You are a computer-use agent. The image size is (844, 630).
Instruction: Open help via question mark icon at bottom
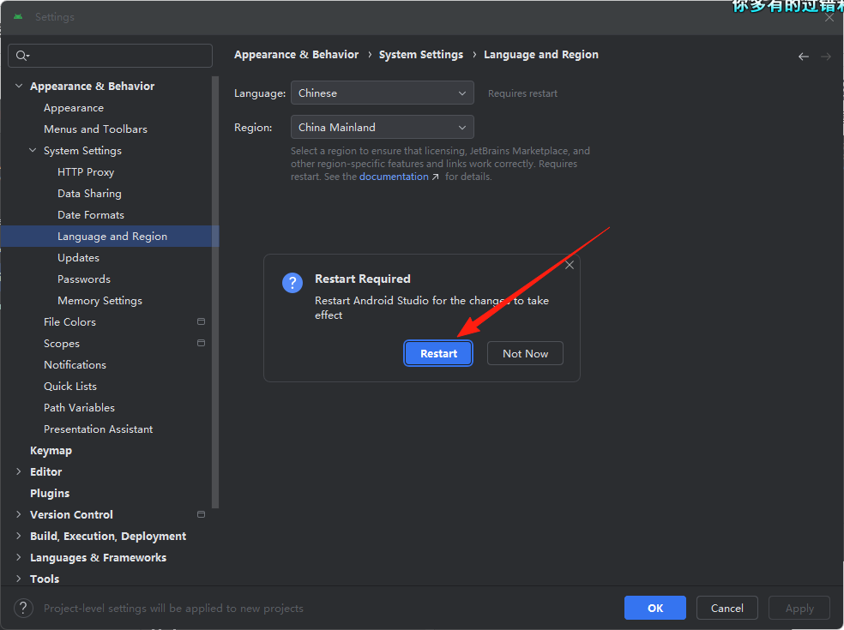pyautogui.click(x=23, y=608)
